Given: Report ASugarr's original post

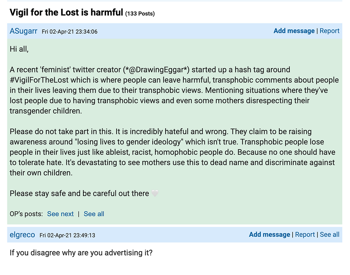Looking at the screenshot, I should click(329, 31).
